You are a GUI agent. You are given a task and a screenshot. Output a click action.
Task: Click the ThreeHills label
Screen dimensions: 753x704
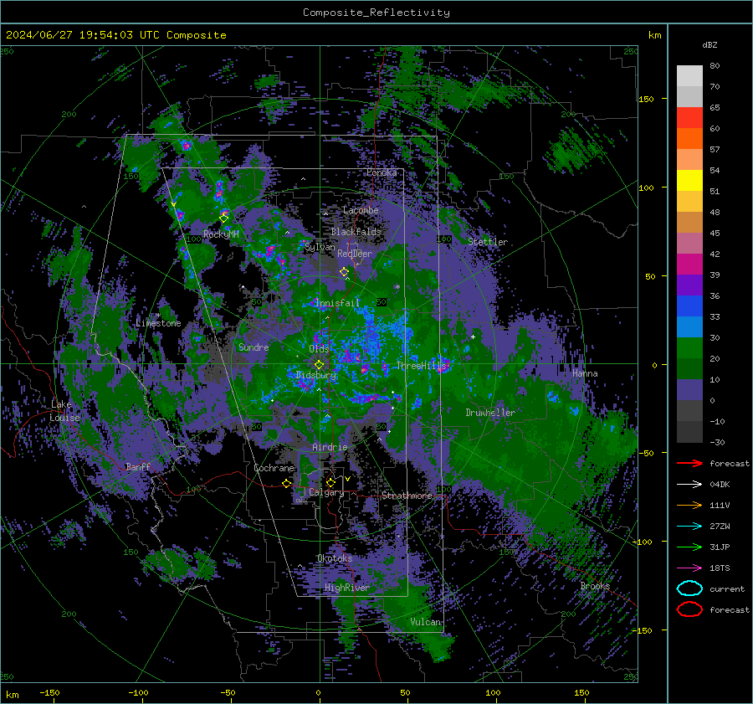pyautogui.click(x=421, y=366)
